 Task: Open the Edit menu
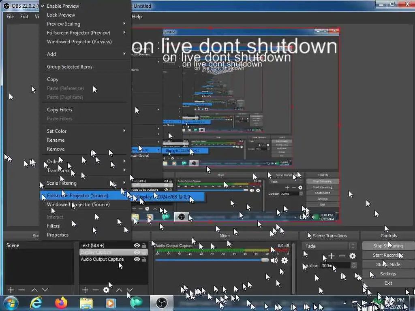point(24,16)
